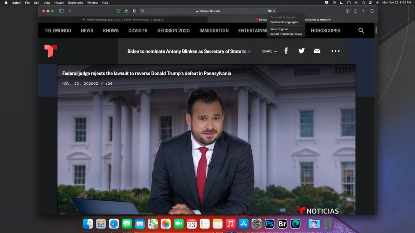Open the SHOWS section link
This screenshot has height=233, width=415.
click(111, 31)
